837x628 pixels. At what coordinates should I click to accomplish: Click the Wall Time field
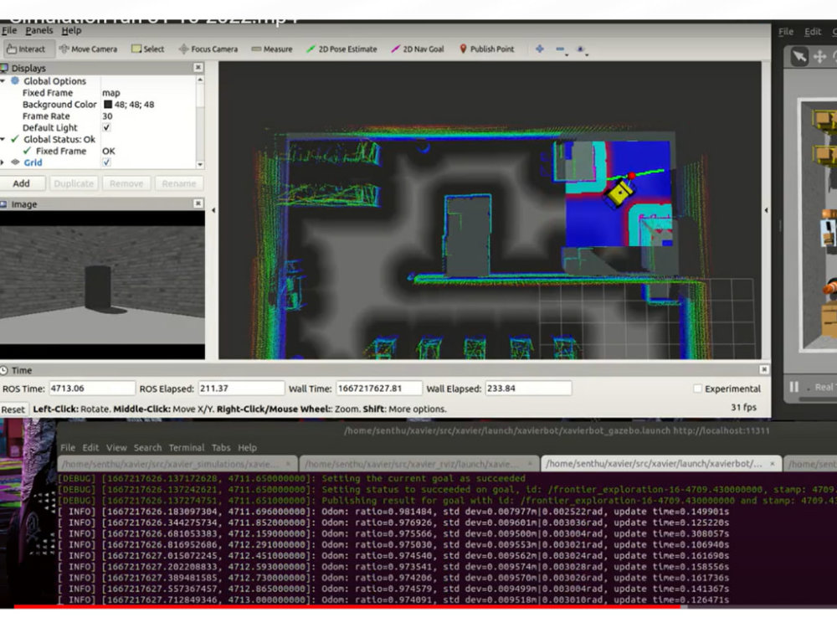tap(379, 389)
